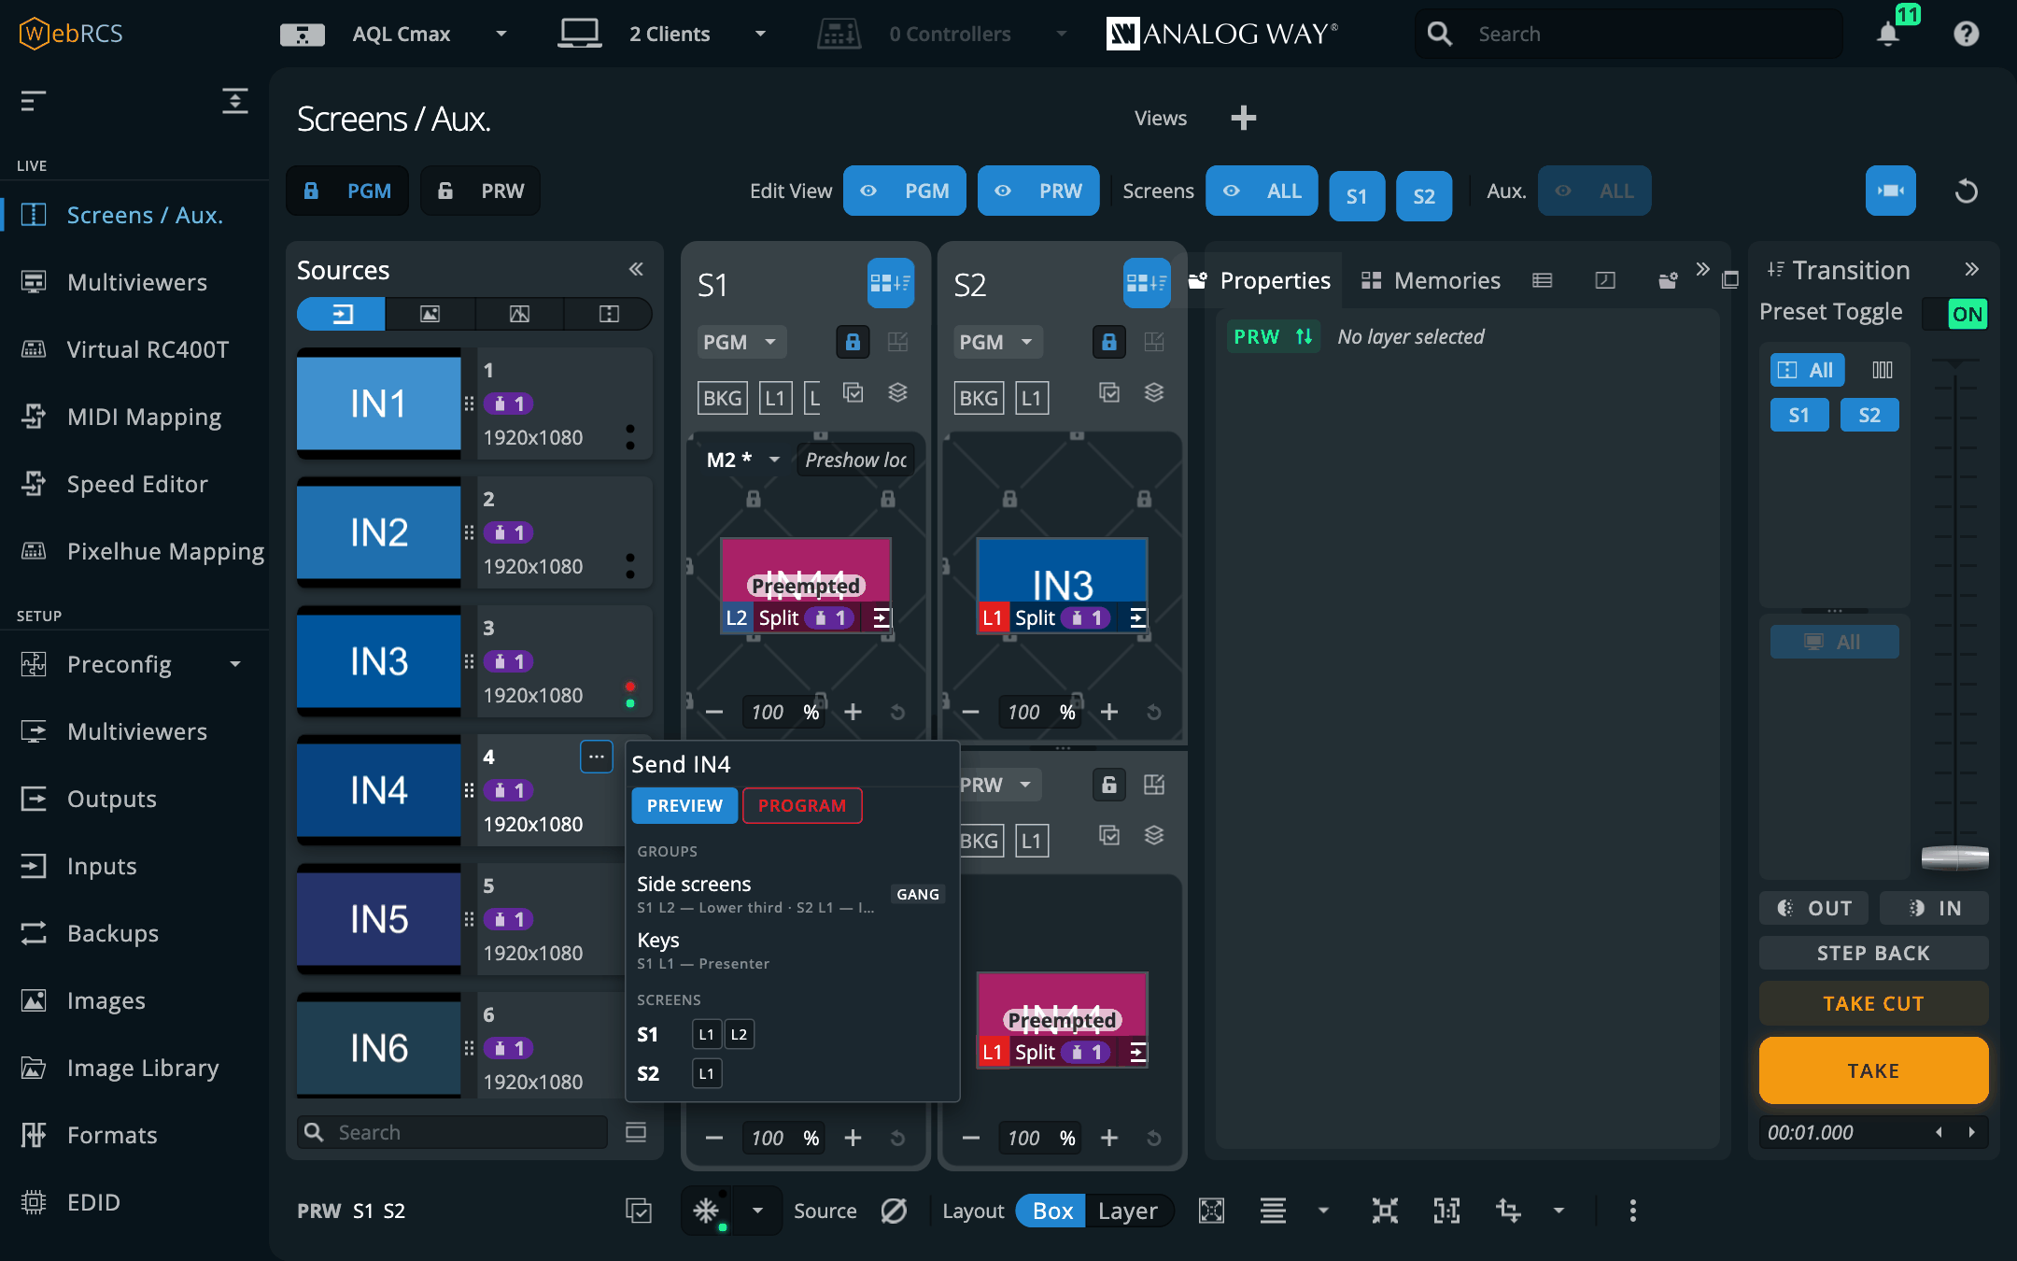Viewport: 2017px width, 1261px height.
Task: Click the align lines icon in bottom toolbar
Action: 1273,1211
